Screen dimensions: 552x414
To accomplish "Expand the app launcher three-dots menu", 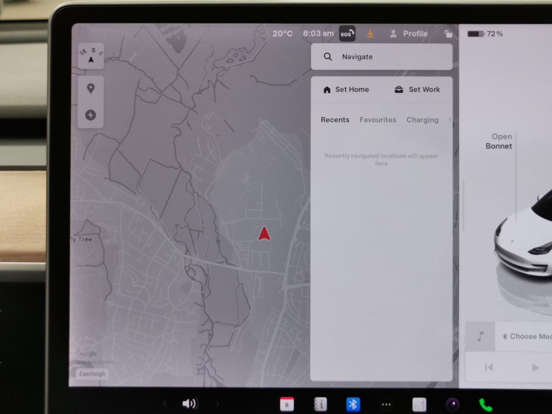I will click(x=386, y=404).
